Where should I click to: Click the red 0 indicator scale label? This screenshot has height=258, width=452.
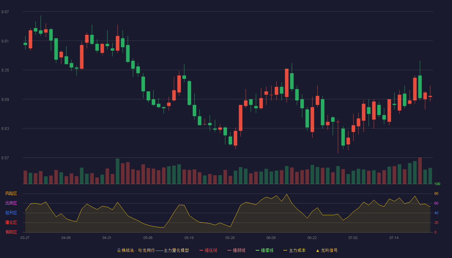coord(435,232)
